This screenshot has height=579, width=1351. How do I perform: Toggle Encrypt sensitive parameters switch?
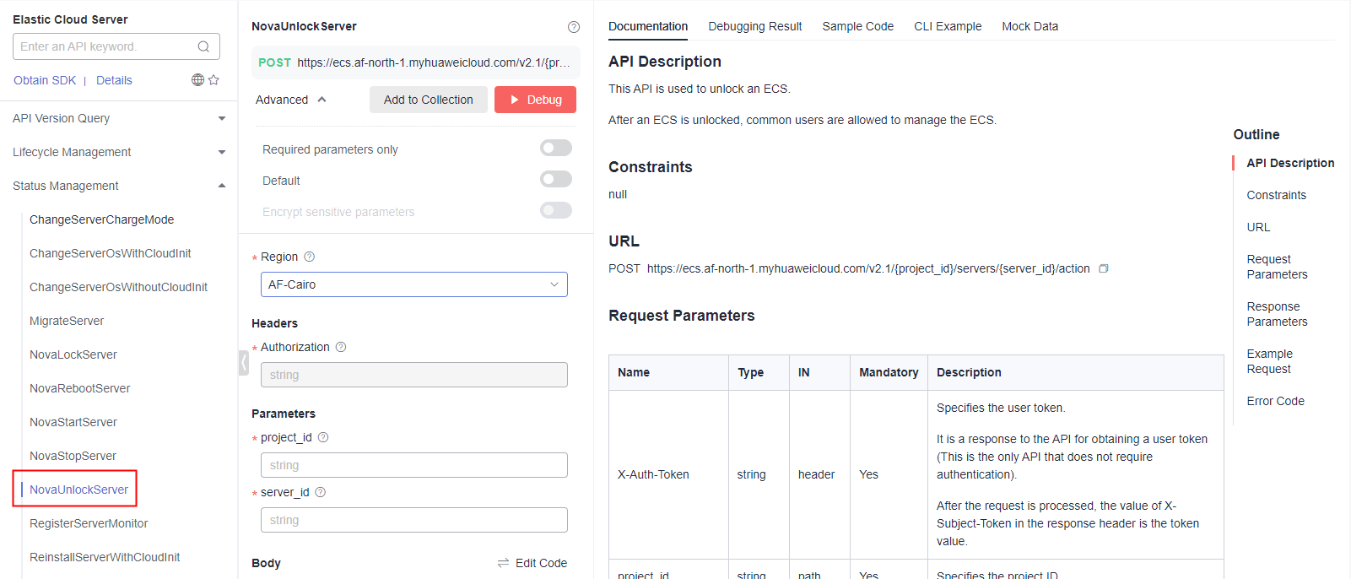pos(556,210)
